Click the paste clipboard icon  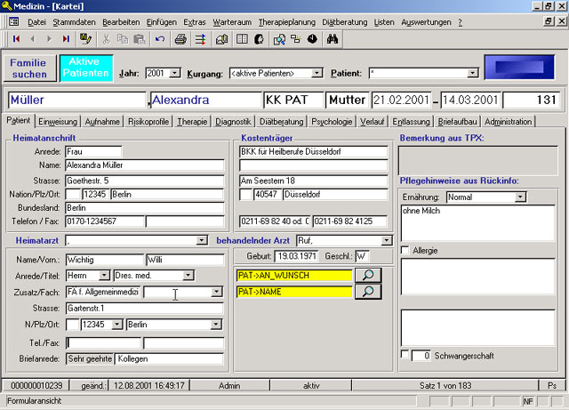tap(140, 39)
